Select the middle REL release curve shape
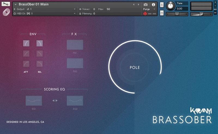218x134 pixels. [40, 54]
